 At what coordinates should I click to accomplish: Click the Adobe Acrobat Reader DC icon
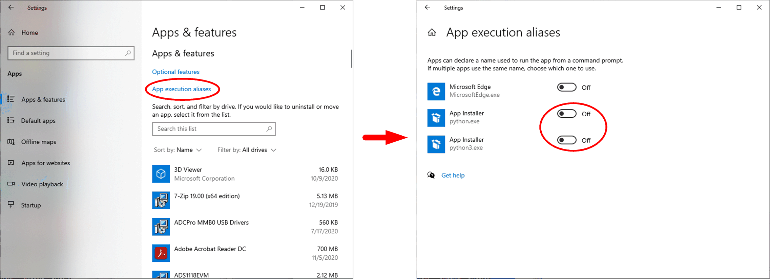(161, 253)
